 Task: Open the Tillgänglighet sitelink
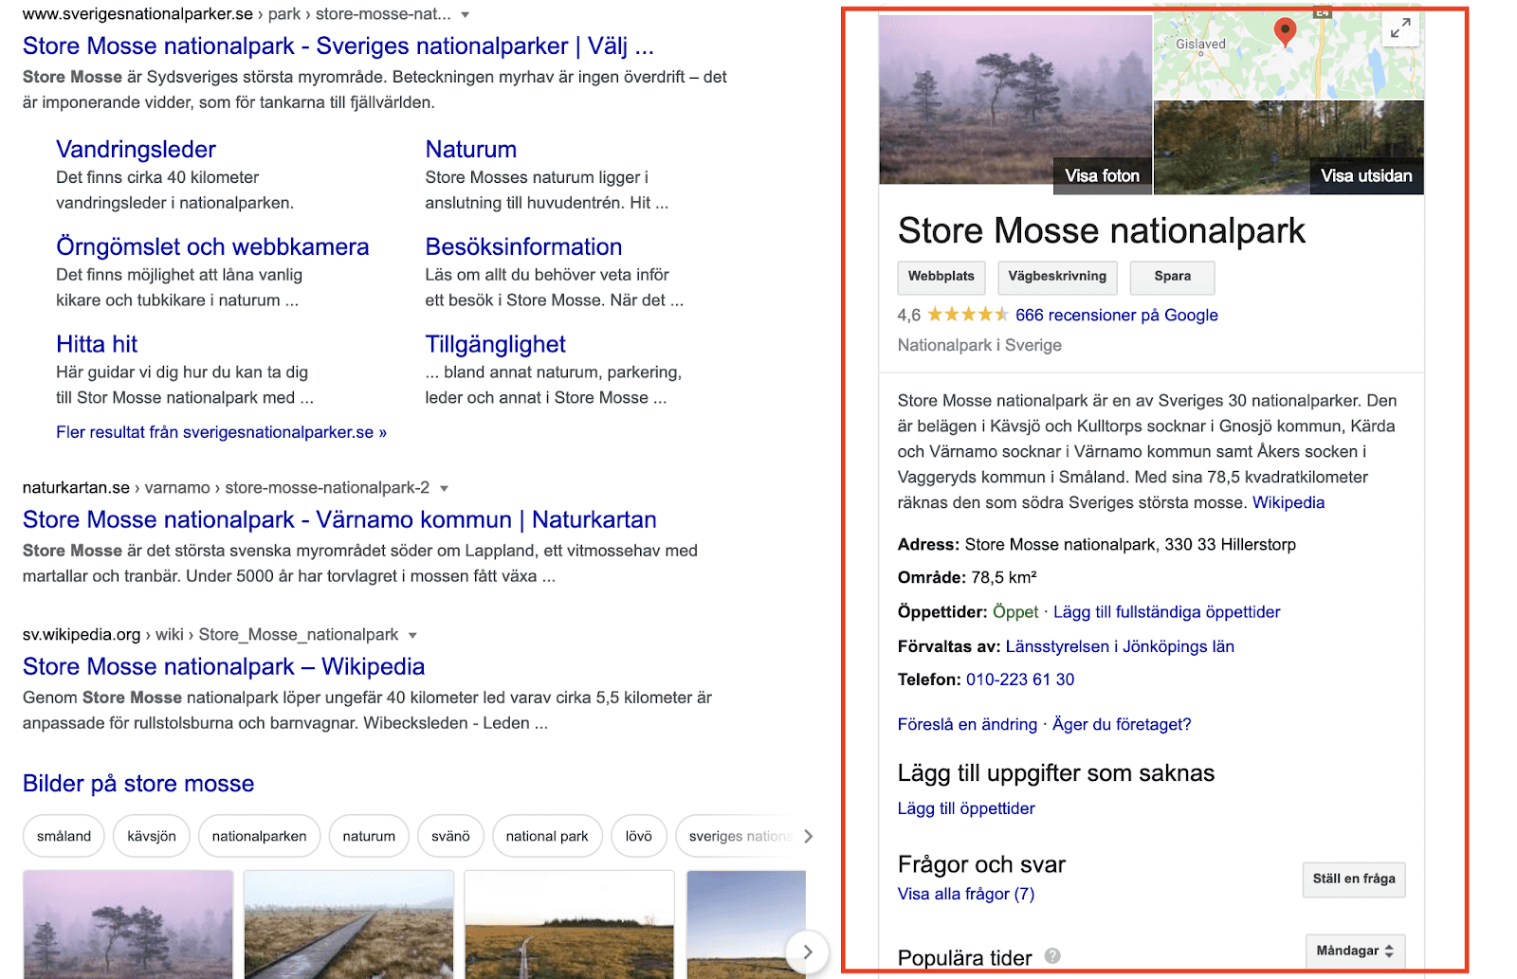pyautogui.click(x=495, y=344)
